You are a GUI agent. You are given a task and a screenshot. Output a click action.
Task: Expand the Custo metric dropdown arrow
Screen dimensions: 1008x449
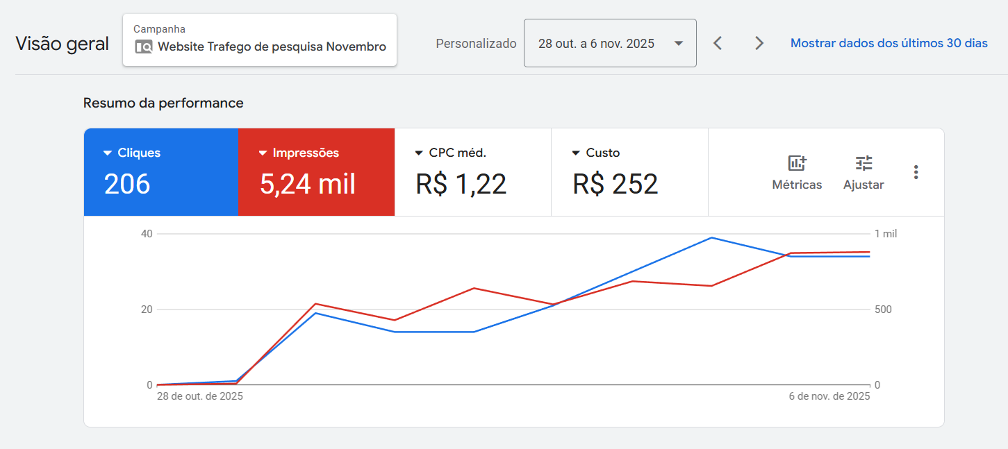pyautogui.click(x=576, y=153)
